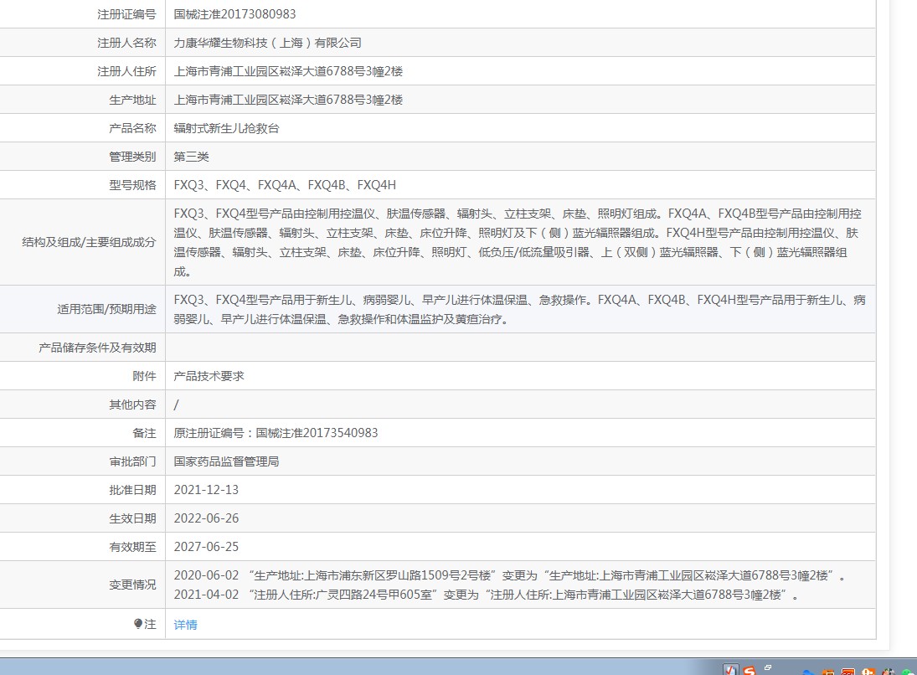
Task: Click the 适用范围/预期用途 field label
Action: [x=106, y=309]
